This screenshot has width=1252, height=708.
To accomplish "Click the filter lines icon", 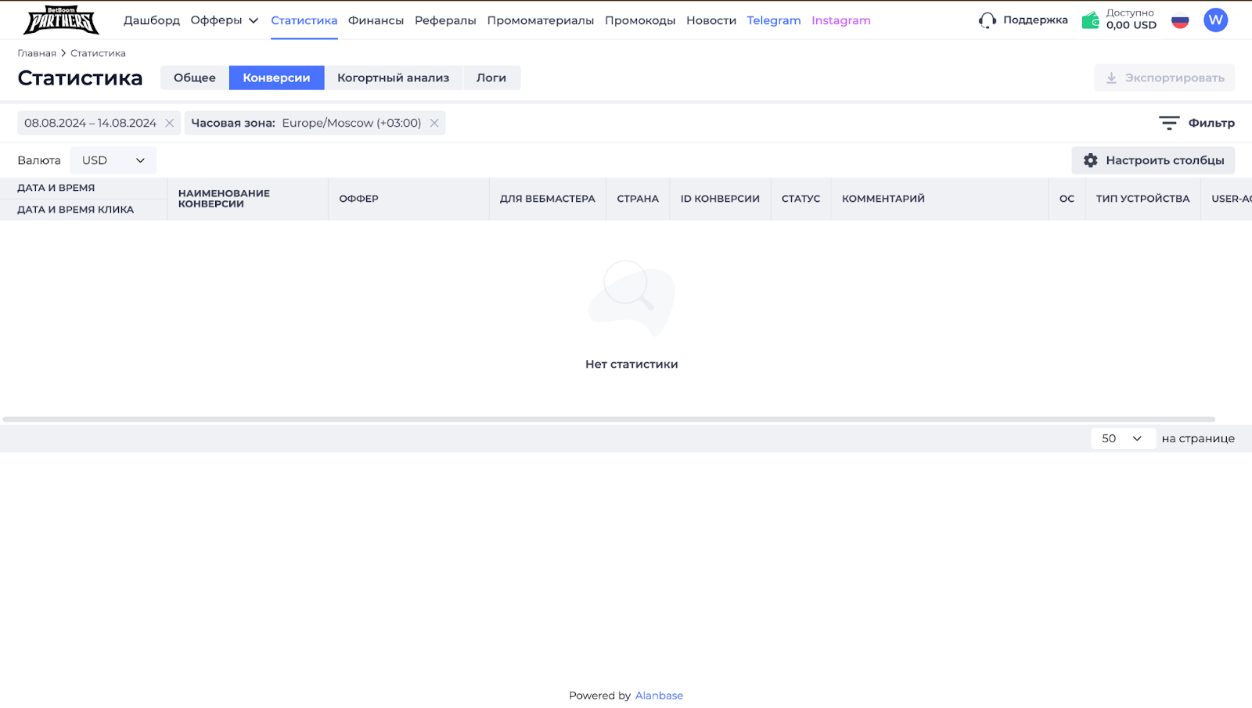I will tap(1169, 123).
